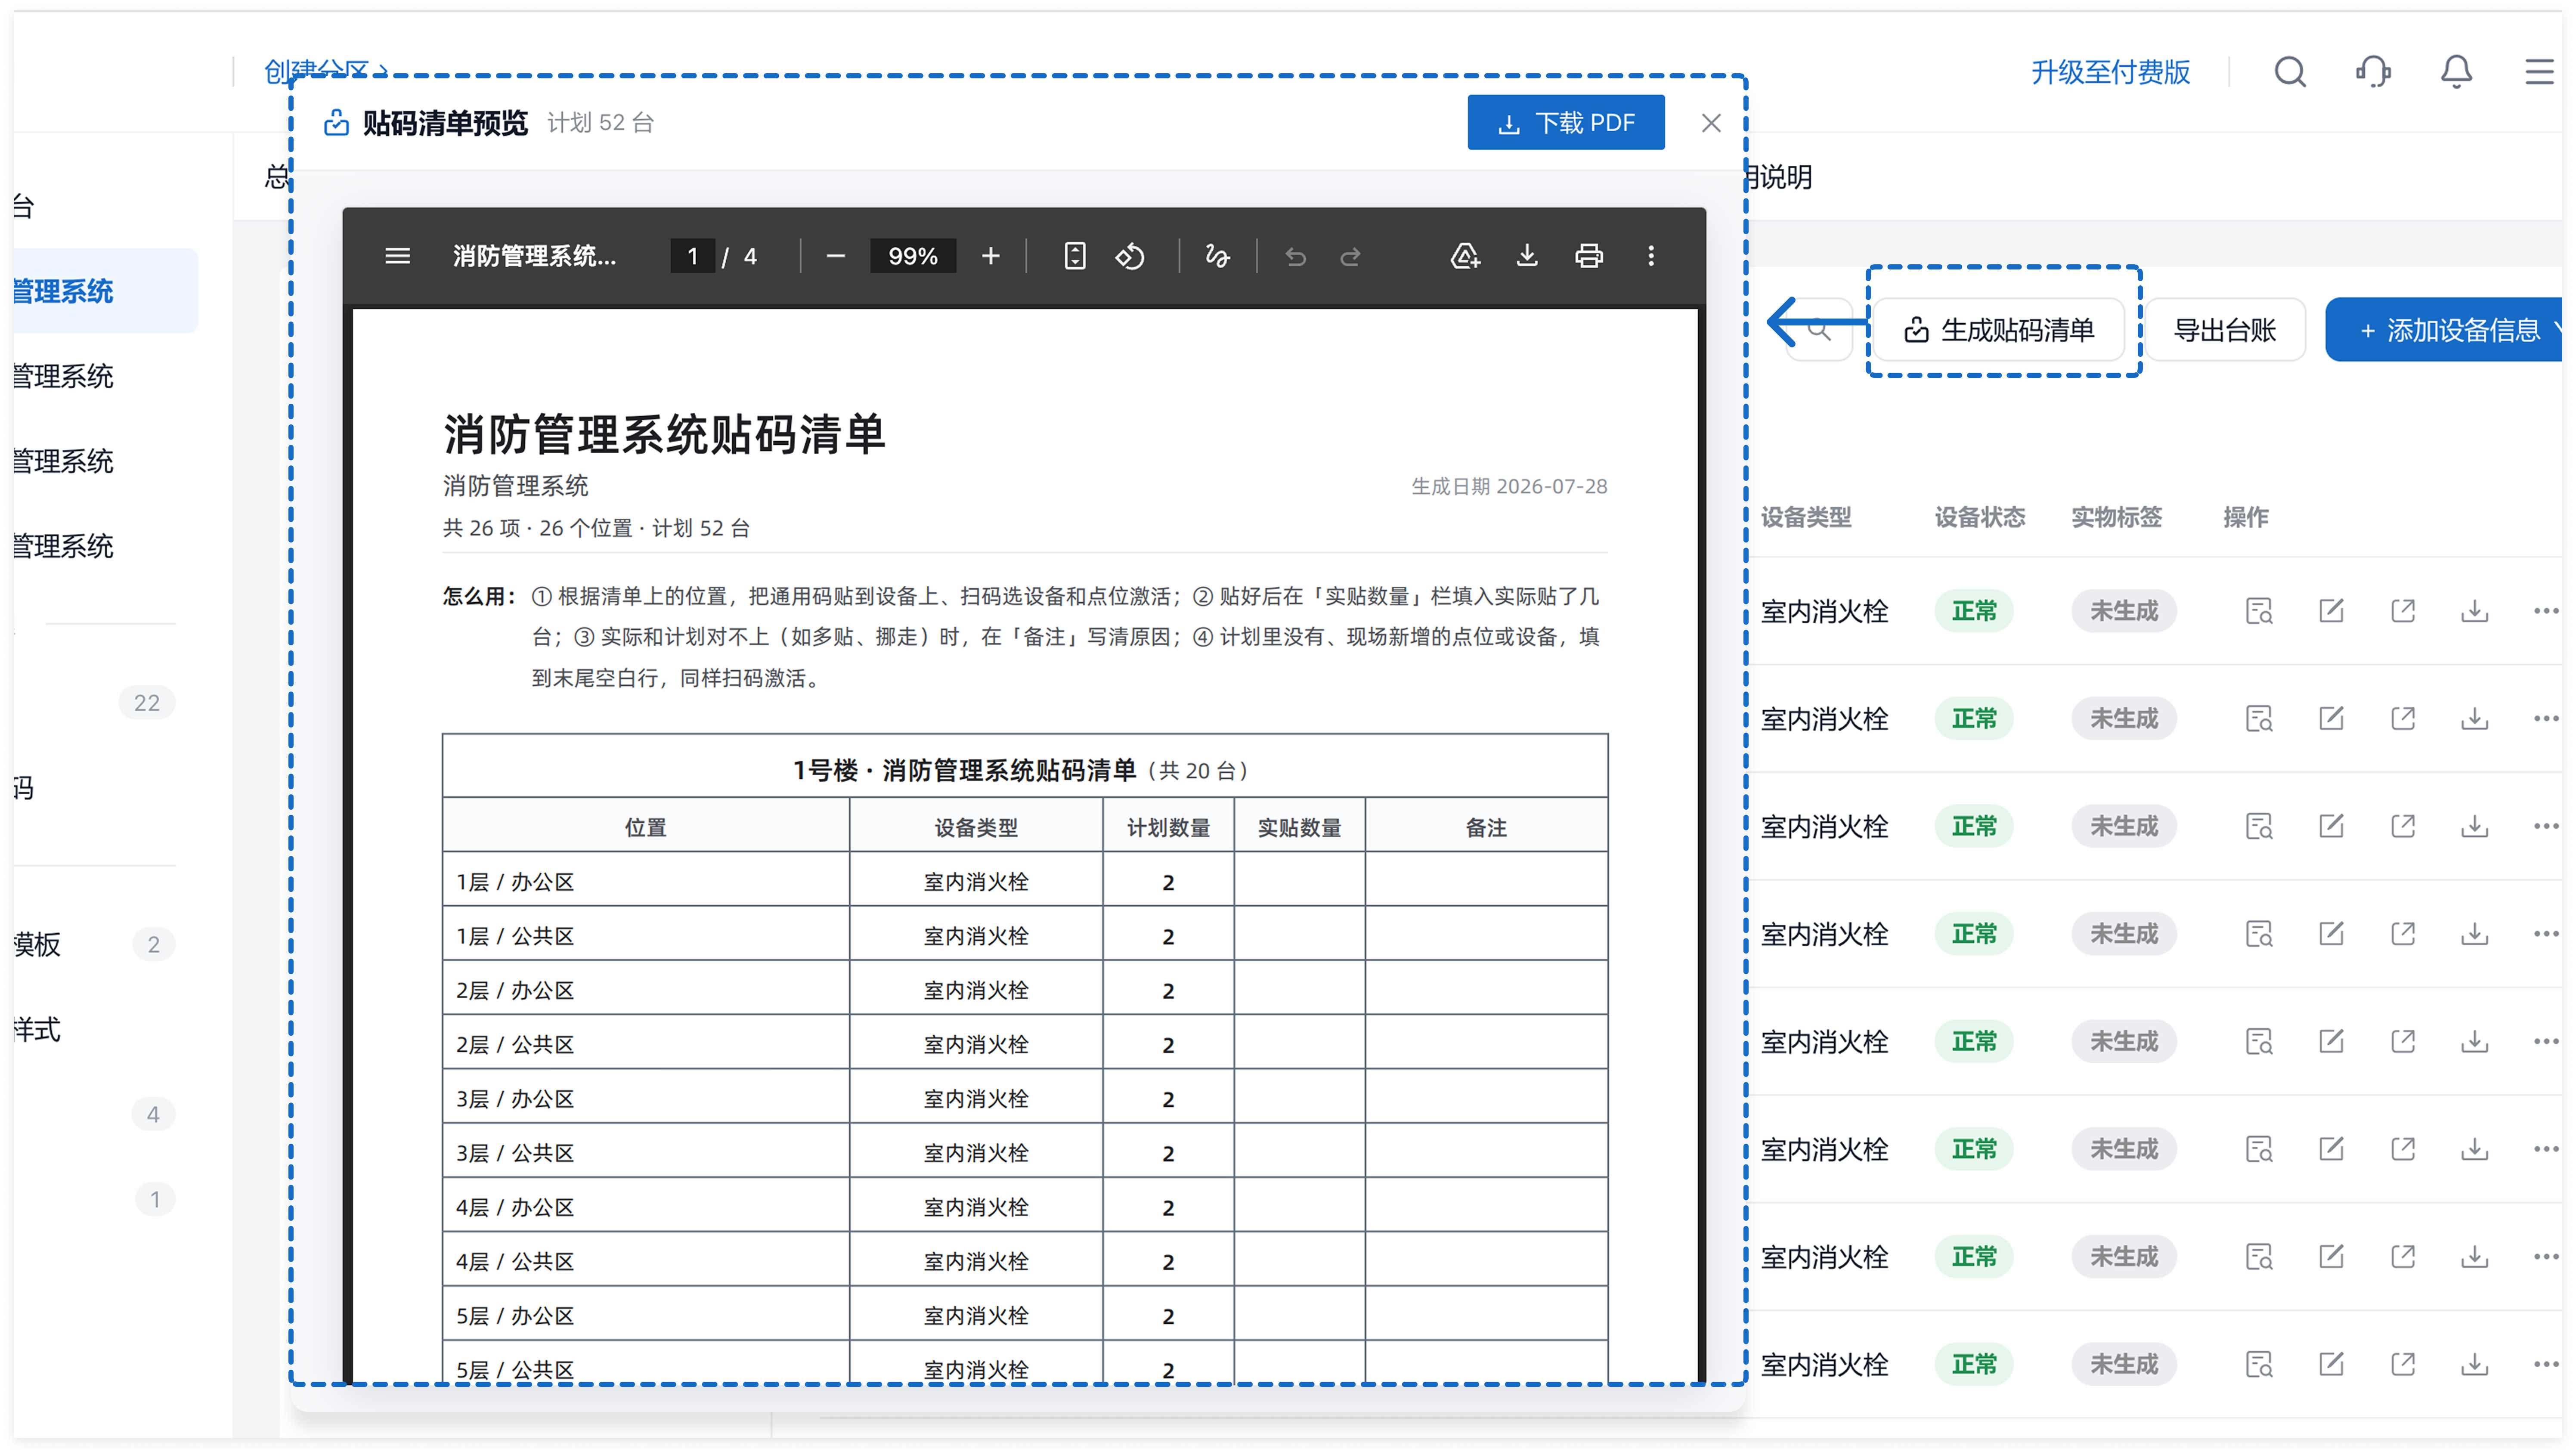
Task: Download label for first 室内消火栓 row
Action: [x=2474, y=611]
